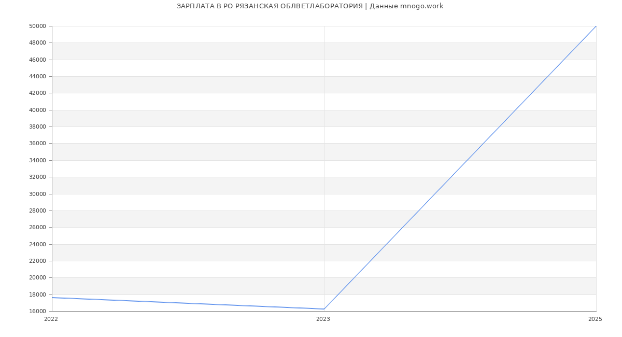Click the 28000 y-axis label
Image resolution: width=622 pixels, height=337 pixels.
pyautogui.click(x=38, y=210)
